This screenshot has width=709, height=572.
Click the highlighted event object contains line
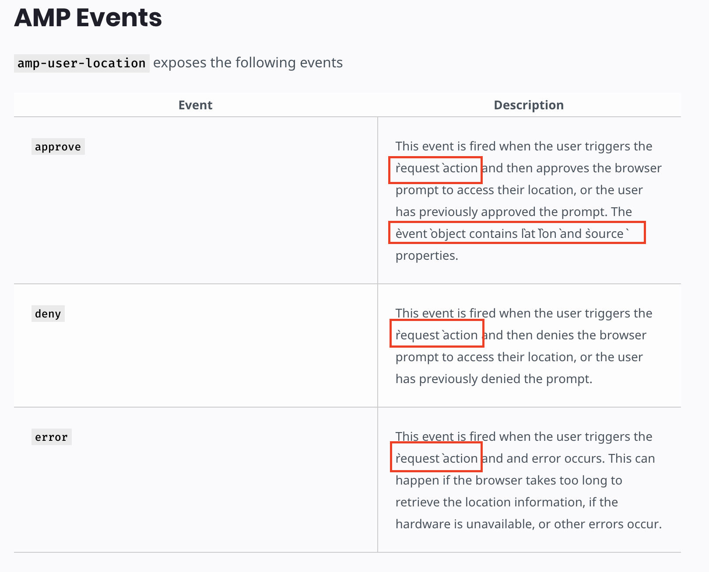pyautogui.click(x=517, y=233)
